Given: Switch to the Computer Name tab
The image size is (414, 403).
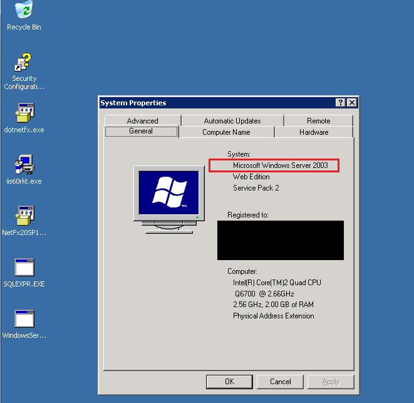Looking at the screenshot, I should coord(226,132).
